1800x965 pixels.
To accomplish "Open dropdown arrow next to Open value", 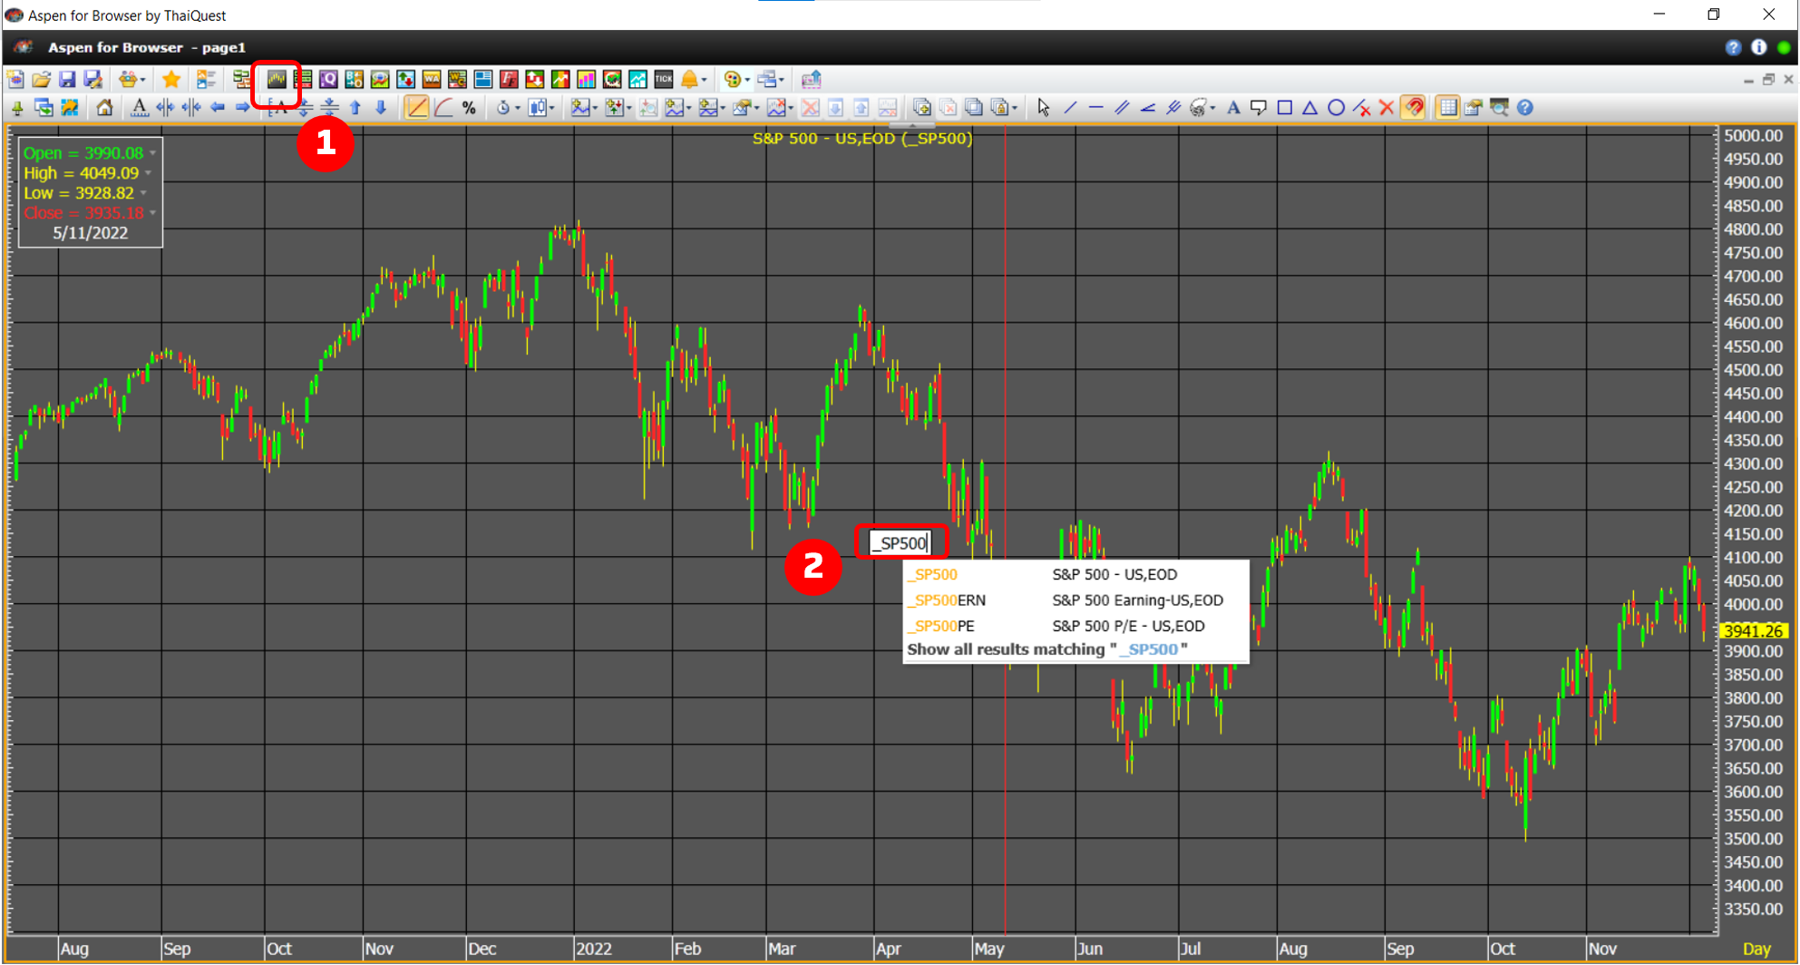I will [152, 153].
